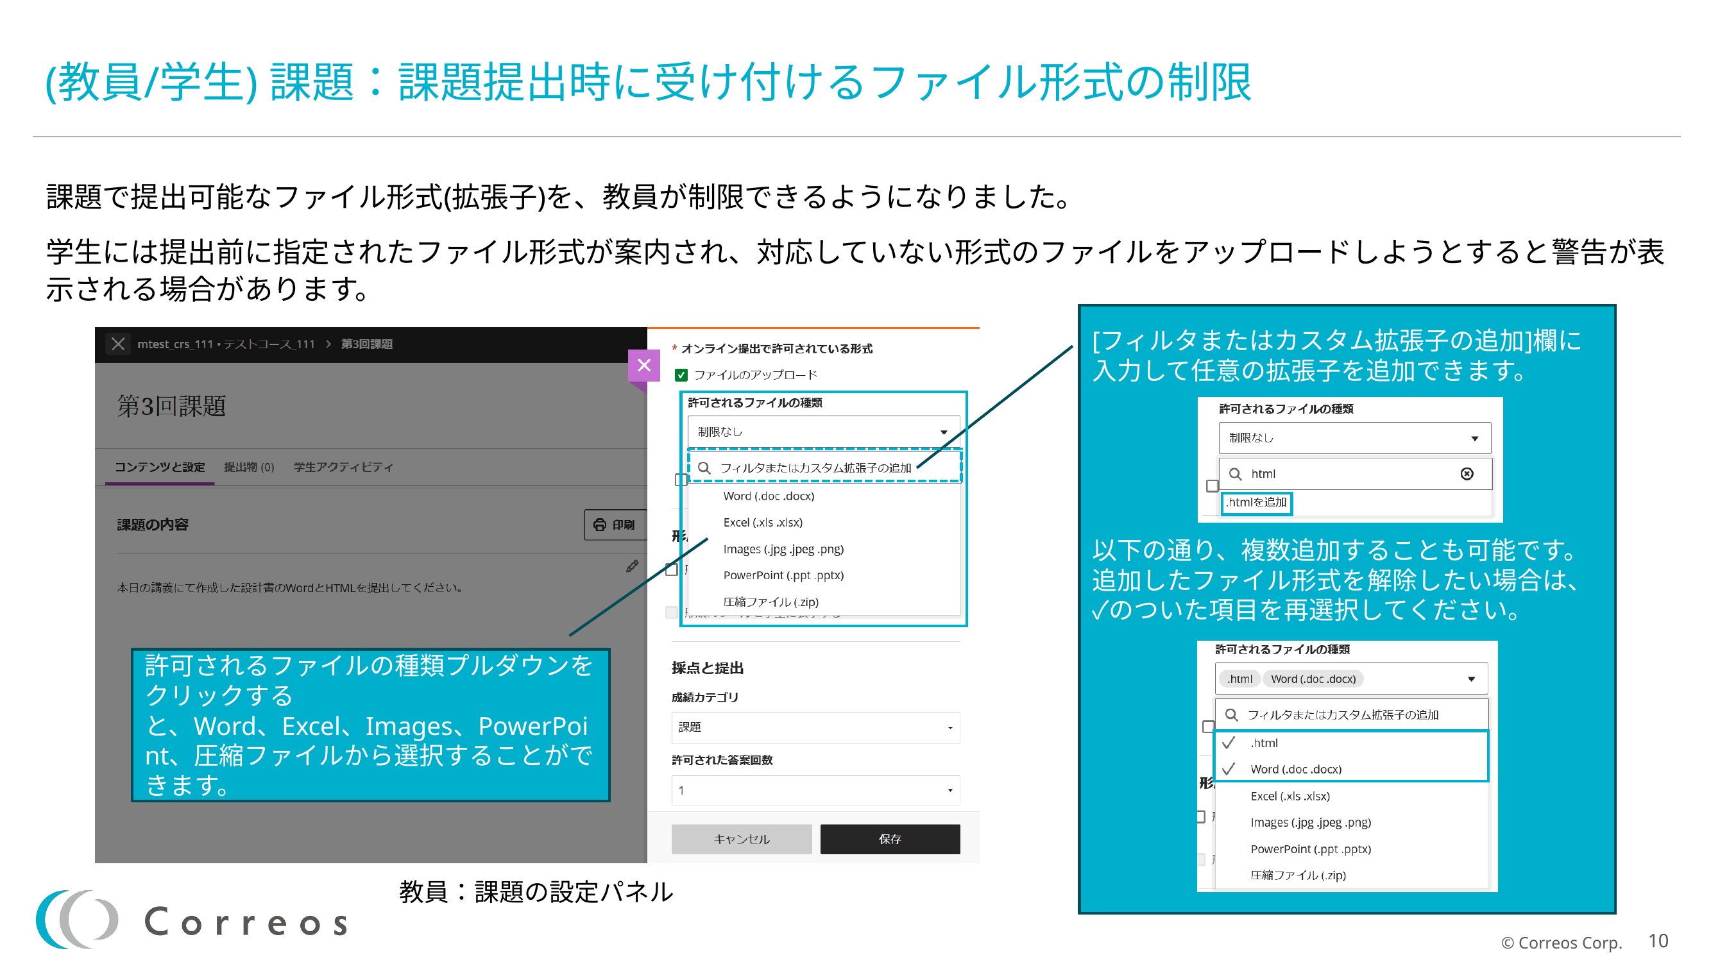Click the filter field below the .html and Word chips
1711x962 pixels.
(1352, 714)
